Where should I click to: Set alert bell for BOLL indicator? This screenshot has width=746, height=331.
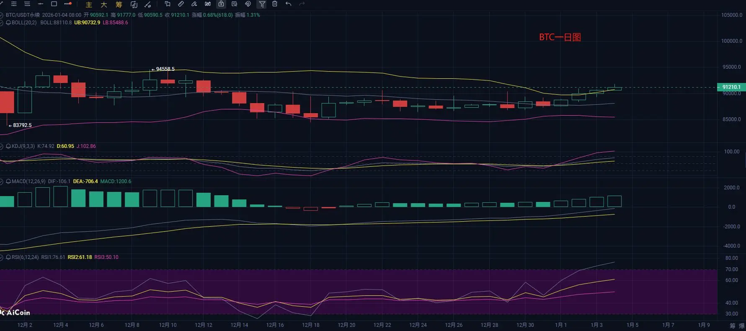tap(8, 23)
